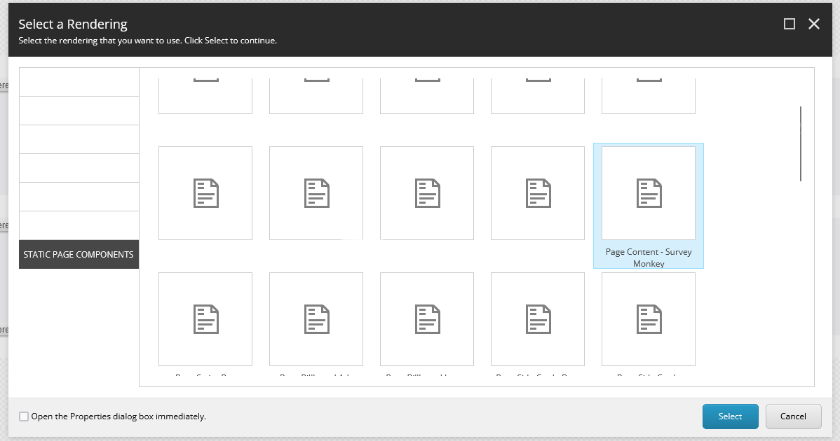
Task: Click the center document icon in the middle row
Action: 426,193
